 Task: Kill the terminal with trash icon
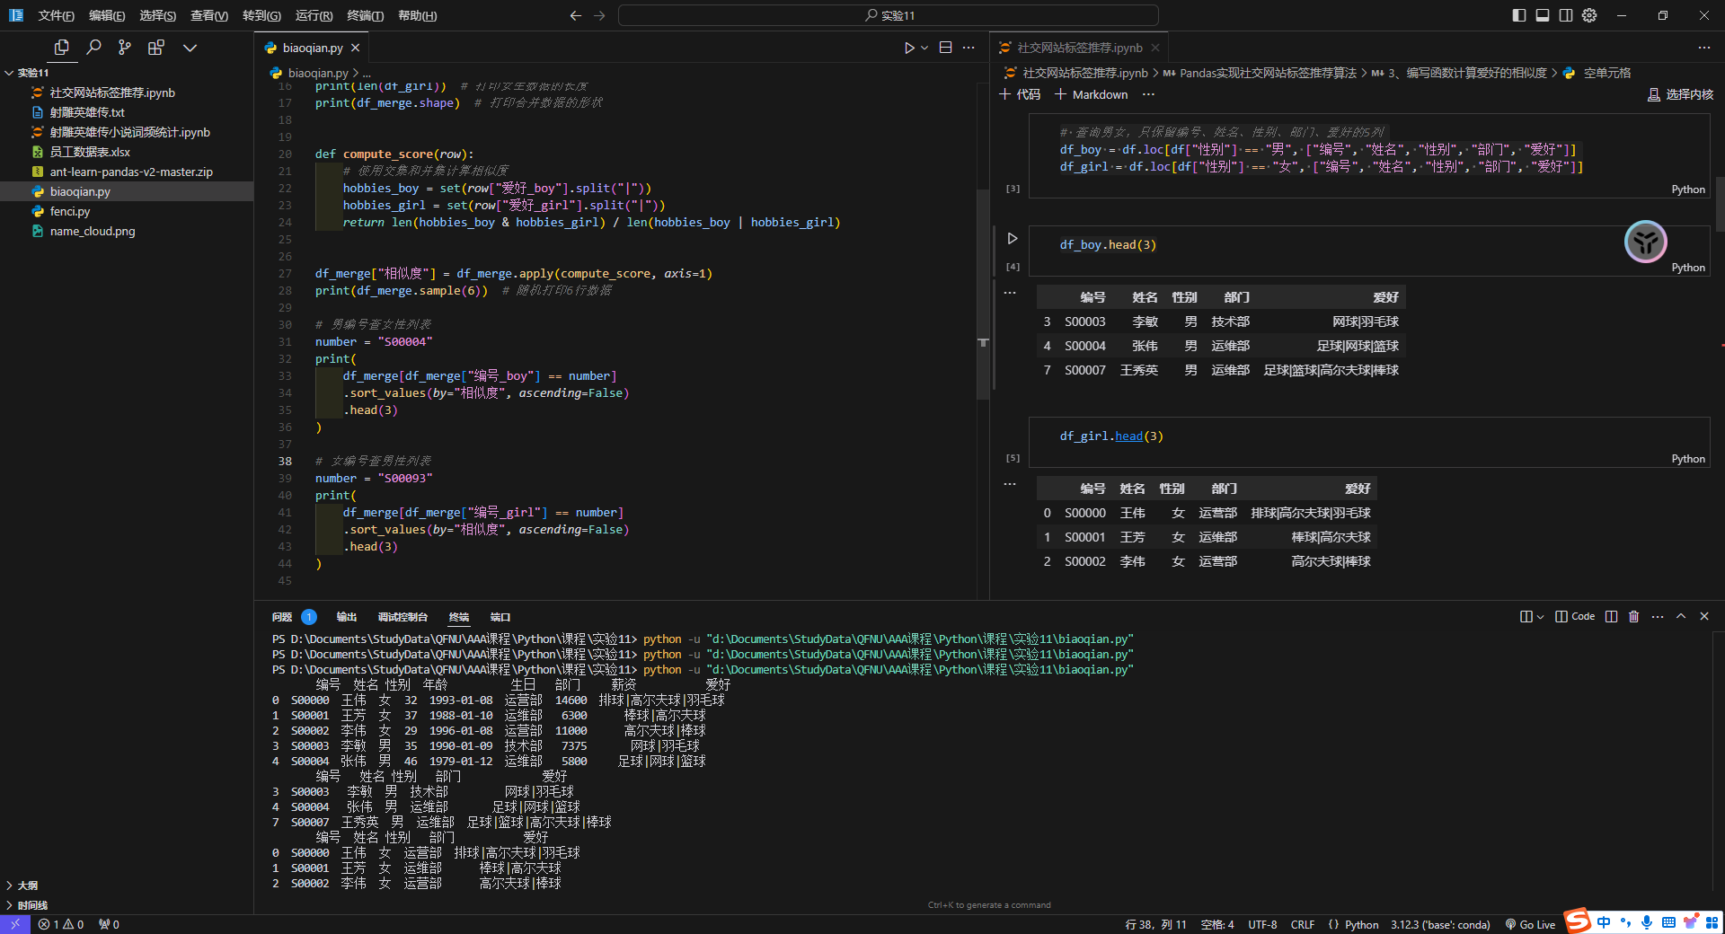(1633, 616)
